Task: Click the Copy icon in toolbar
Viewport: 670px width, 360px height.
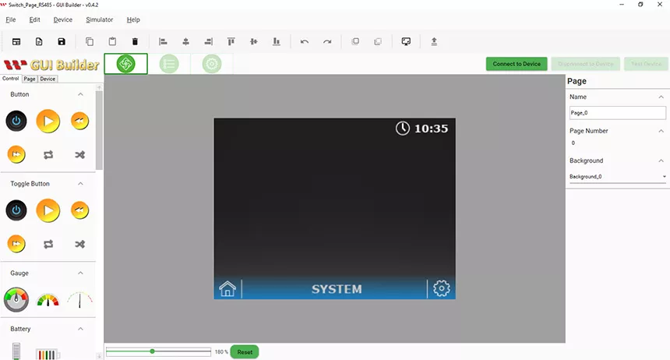Action: [90, 41]
